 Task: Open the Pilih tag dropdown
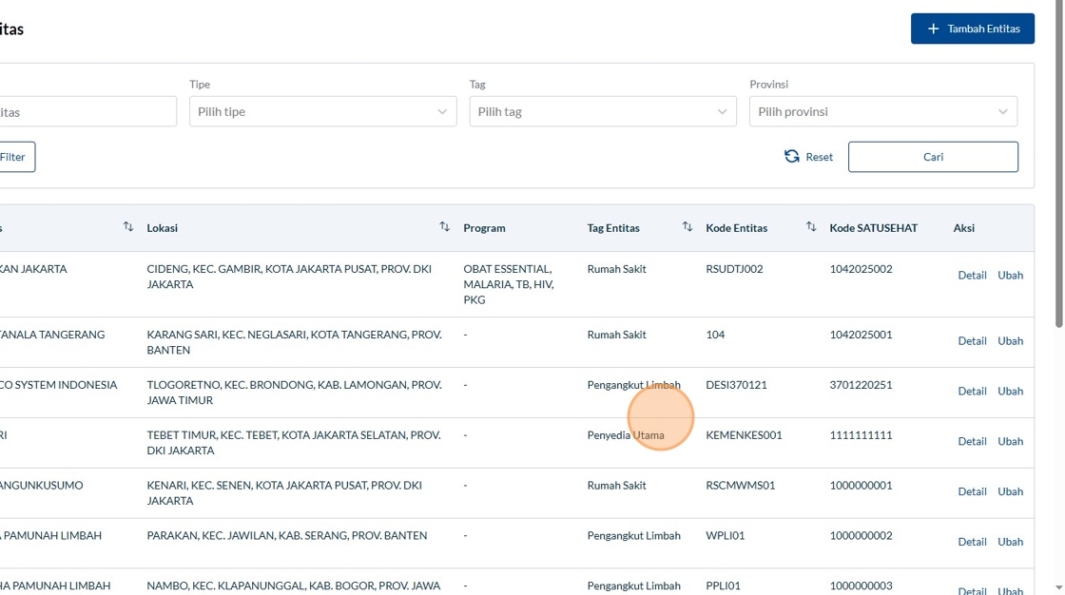coord(602,111)
